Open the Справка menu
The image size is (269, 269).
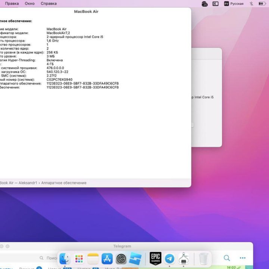49,3
